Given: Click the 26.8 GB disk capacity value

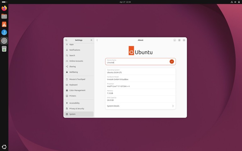Looking at the screenshot, I should tap(110, 100).
